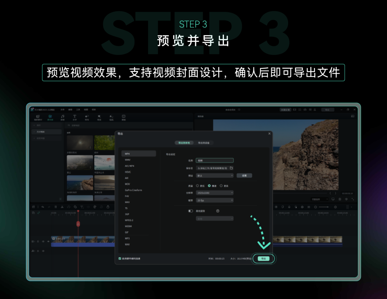Select the 更高 (higher) quality radio button
This screenshot has width=387, height=299.
click(x=221, y=186)
